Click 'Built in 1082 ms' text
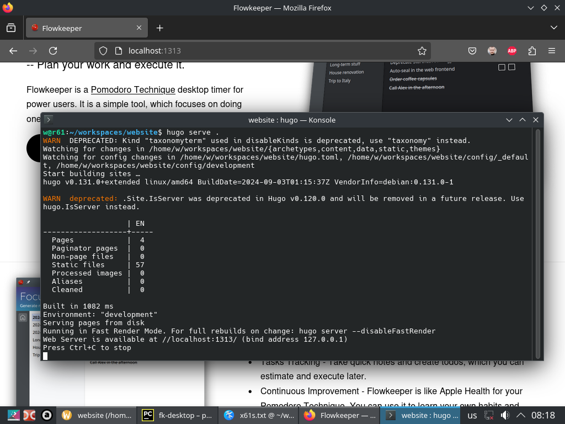The width and height of the screenshot is (565, 424). point(78,306)
